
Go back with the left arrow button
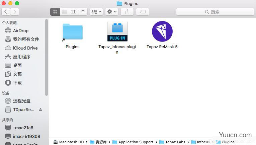[6, 12]
